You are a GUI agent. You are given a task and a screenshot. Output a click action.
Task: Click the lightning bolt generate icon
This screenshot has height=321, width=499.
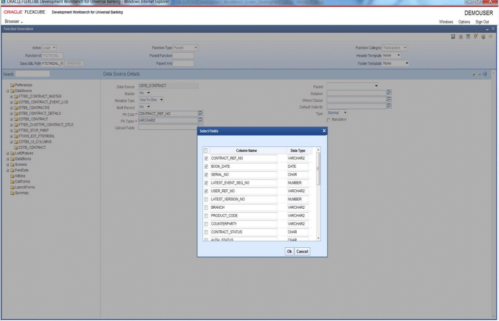click(476, 36)
